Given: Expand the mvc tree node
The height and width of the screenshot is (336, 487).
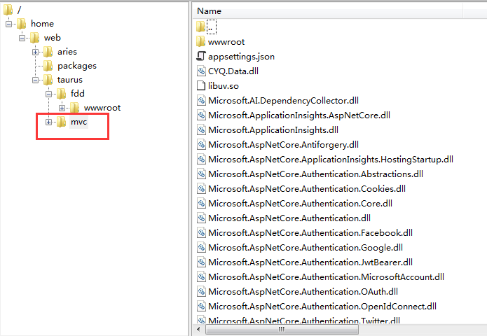Looking at the screenshot, I should [49, 122].
